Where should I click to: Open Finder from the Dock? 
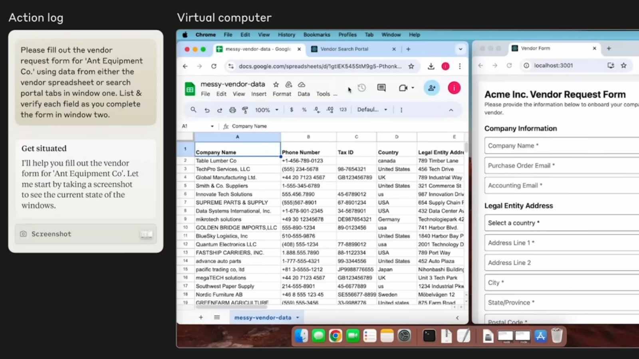pos(301,336)
